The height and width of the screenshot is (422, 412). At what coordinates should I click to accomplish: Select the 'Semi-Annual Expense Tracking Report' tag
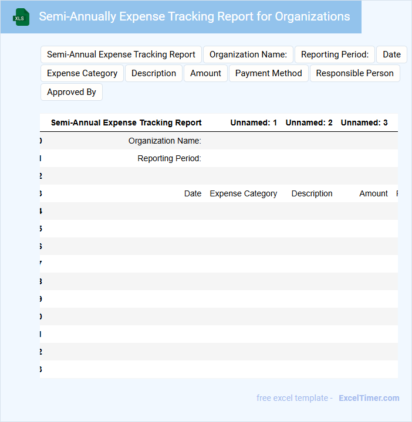pyautogui.click(x=121, y=55)
